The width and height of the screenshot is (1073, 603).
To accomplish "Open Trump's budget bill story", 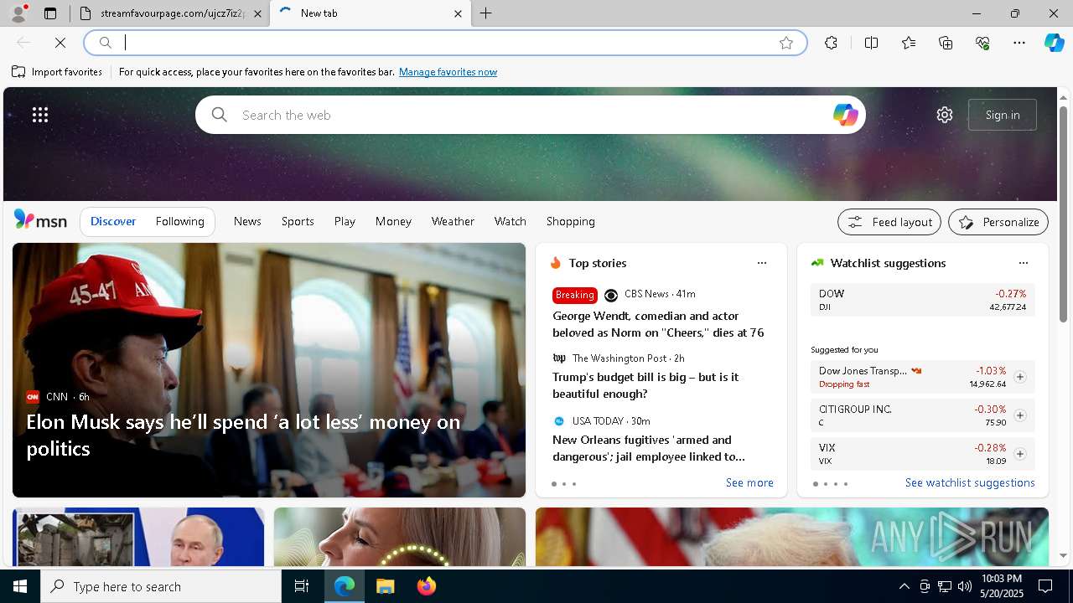I will click(645, 385).
